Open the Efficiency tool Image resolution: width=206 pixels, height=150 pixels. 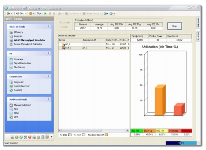(18, 33)
